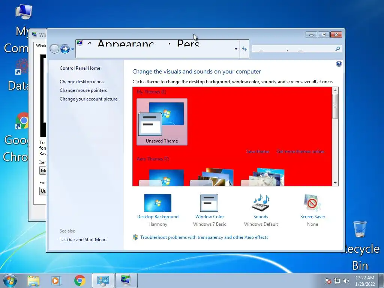The width and height of the screenshot is (384, 288).
Task: Open the Screen Saver icon
Action: pyautogui.click(x=312, y=203)
